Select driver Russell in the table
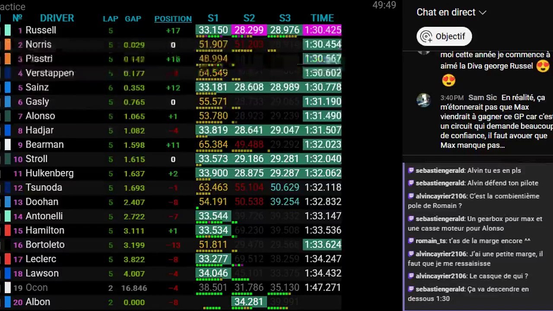Image resolution: width=553 pixels, height=311 pixels. [41, 30]
